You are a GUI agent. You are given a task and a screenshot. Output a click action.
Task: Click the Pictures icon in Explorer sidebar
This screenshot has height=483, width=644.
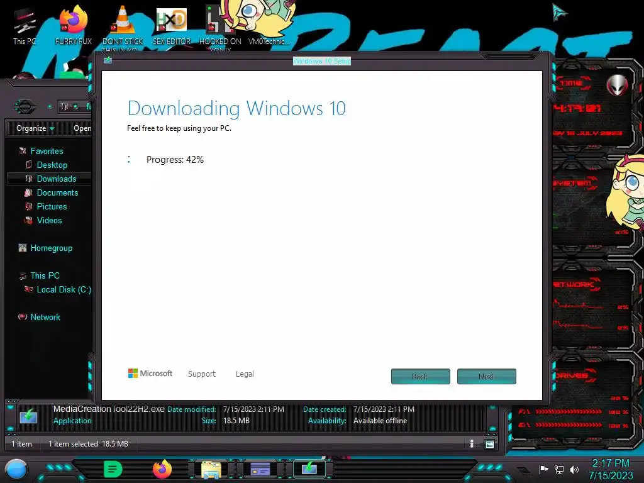point(29,206)
